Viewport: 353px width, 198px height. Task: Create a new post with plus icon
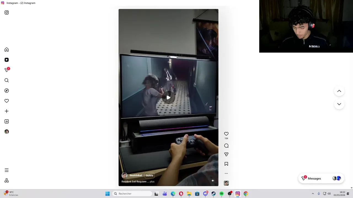tap(7, 111)
